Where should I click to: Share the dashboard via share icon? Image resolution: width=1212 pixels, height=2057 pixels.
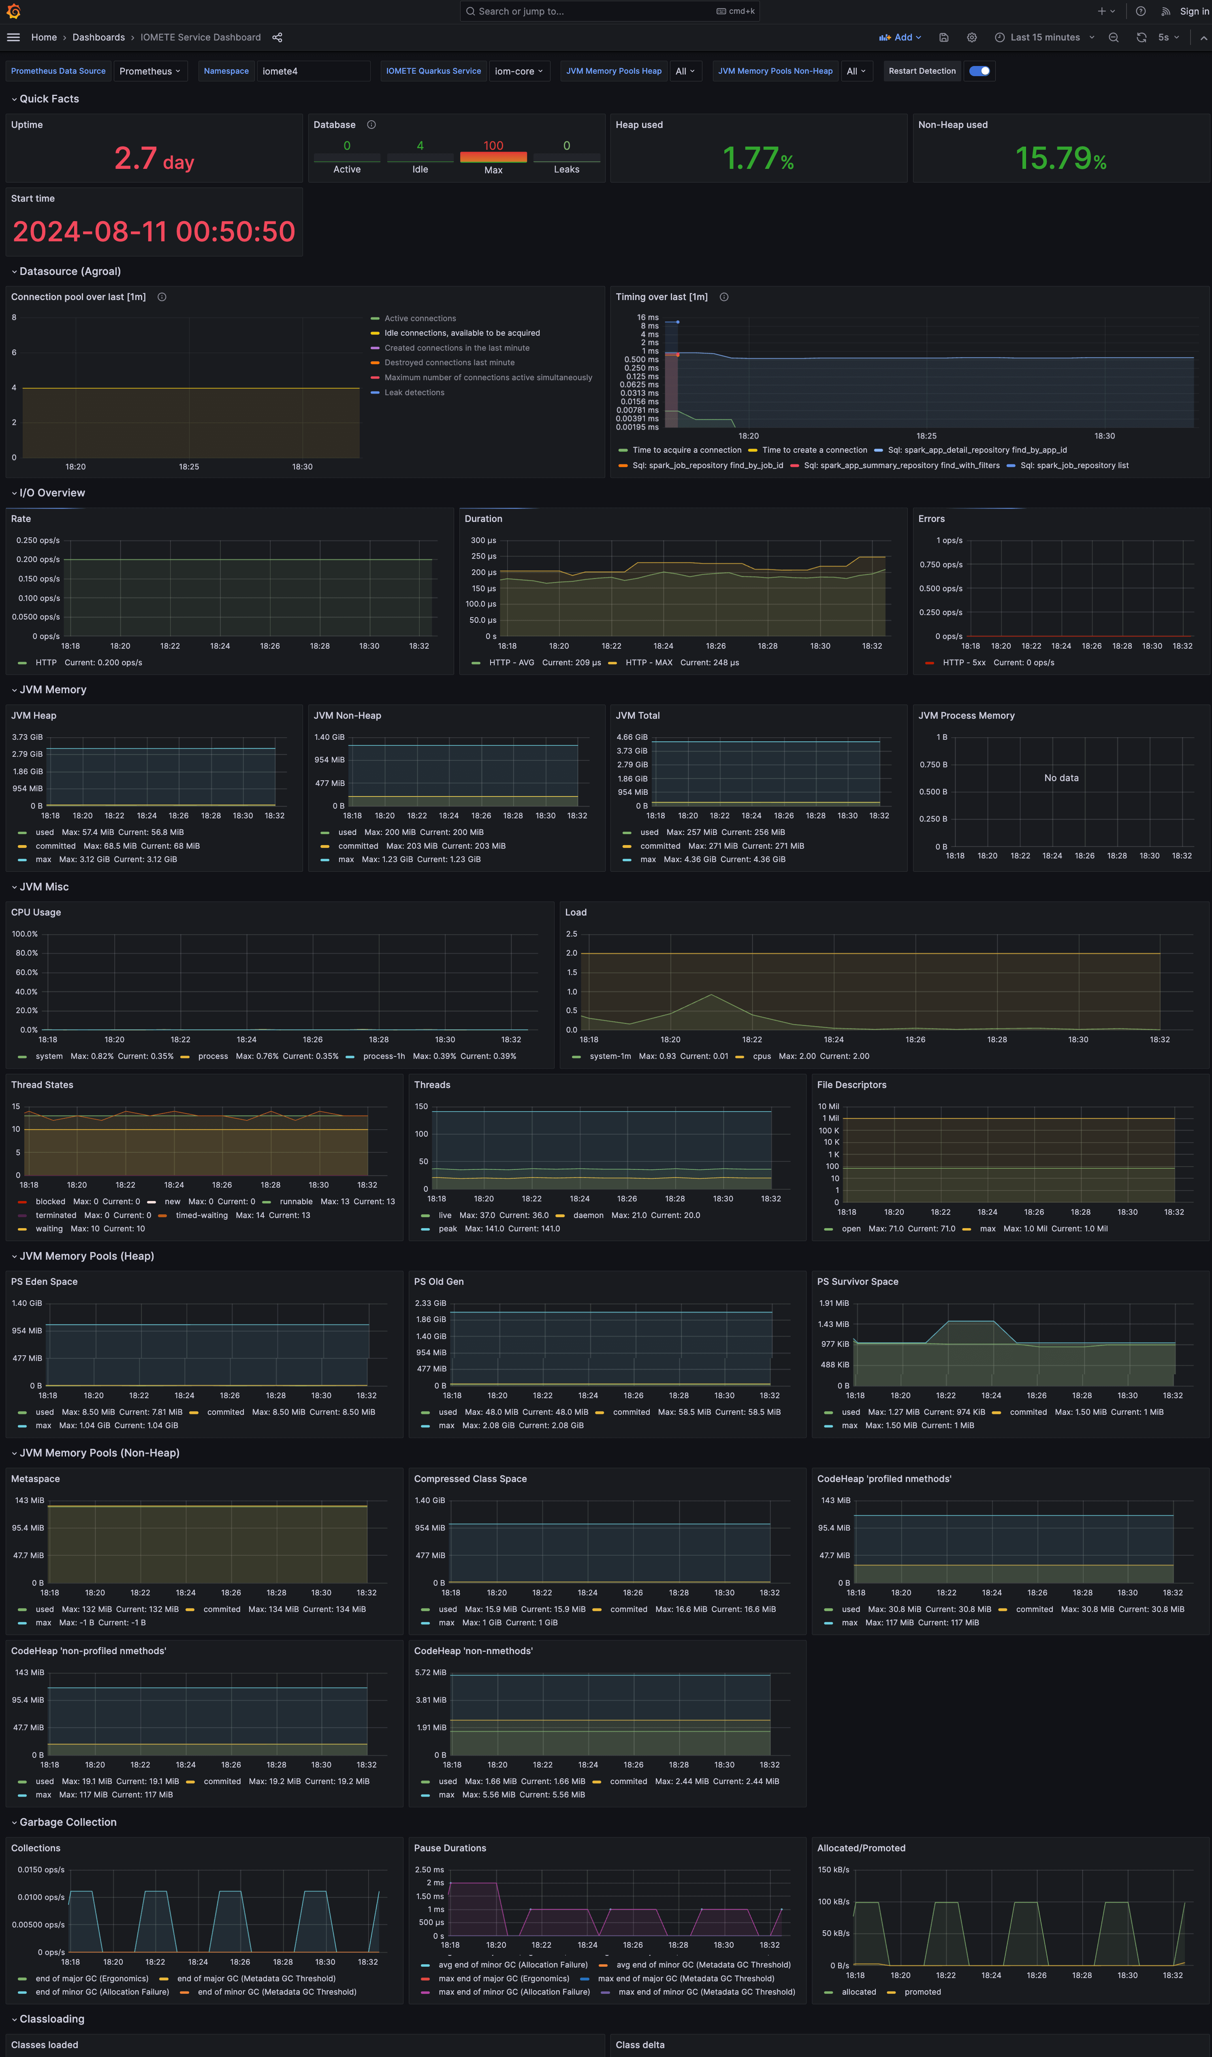pos(277,38)
